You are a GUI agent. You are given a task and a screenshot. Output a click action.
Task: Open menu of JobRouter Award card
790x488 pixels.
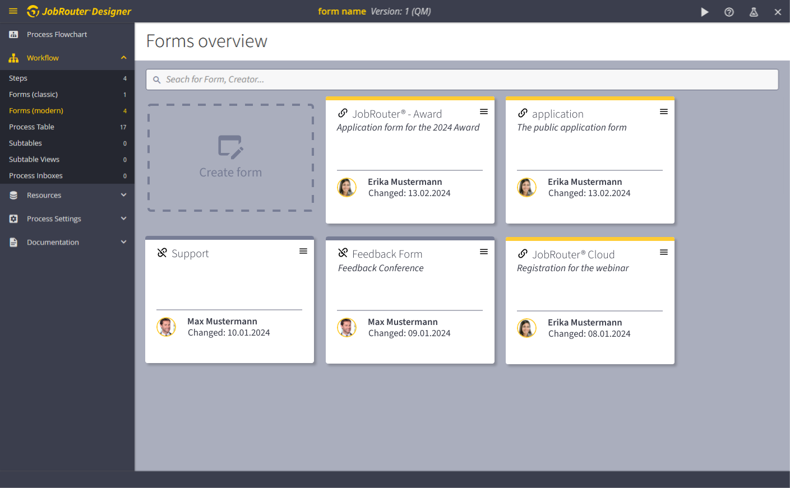(484, 112)
